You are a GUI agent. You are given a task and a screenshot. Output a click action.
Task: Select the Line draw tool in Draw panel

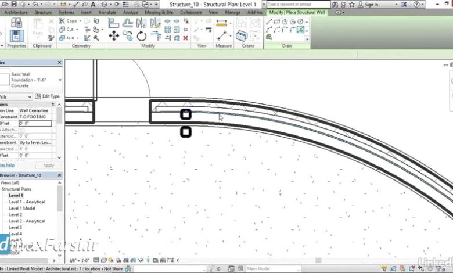coord(269,21)
